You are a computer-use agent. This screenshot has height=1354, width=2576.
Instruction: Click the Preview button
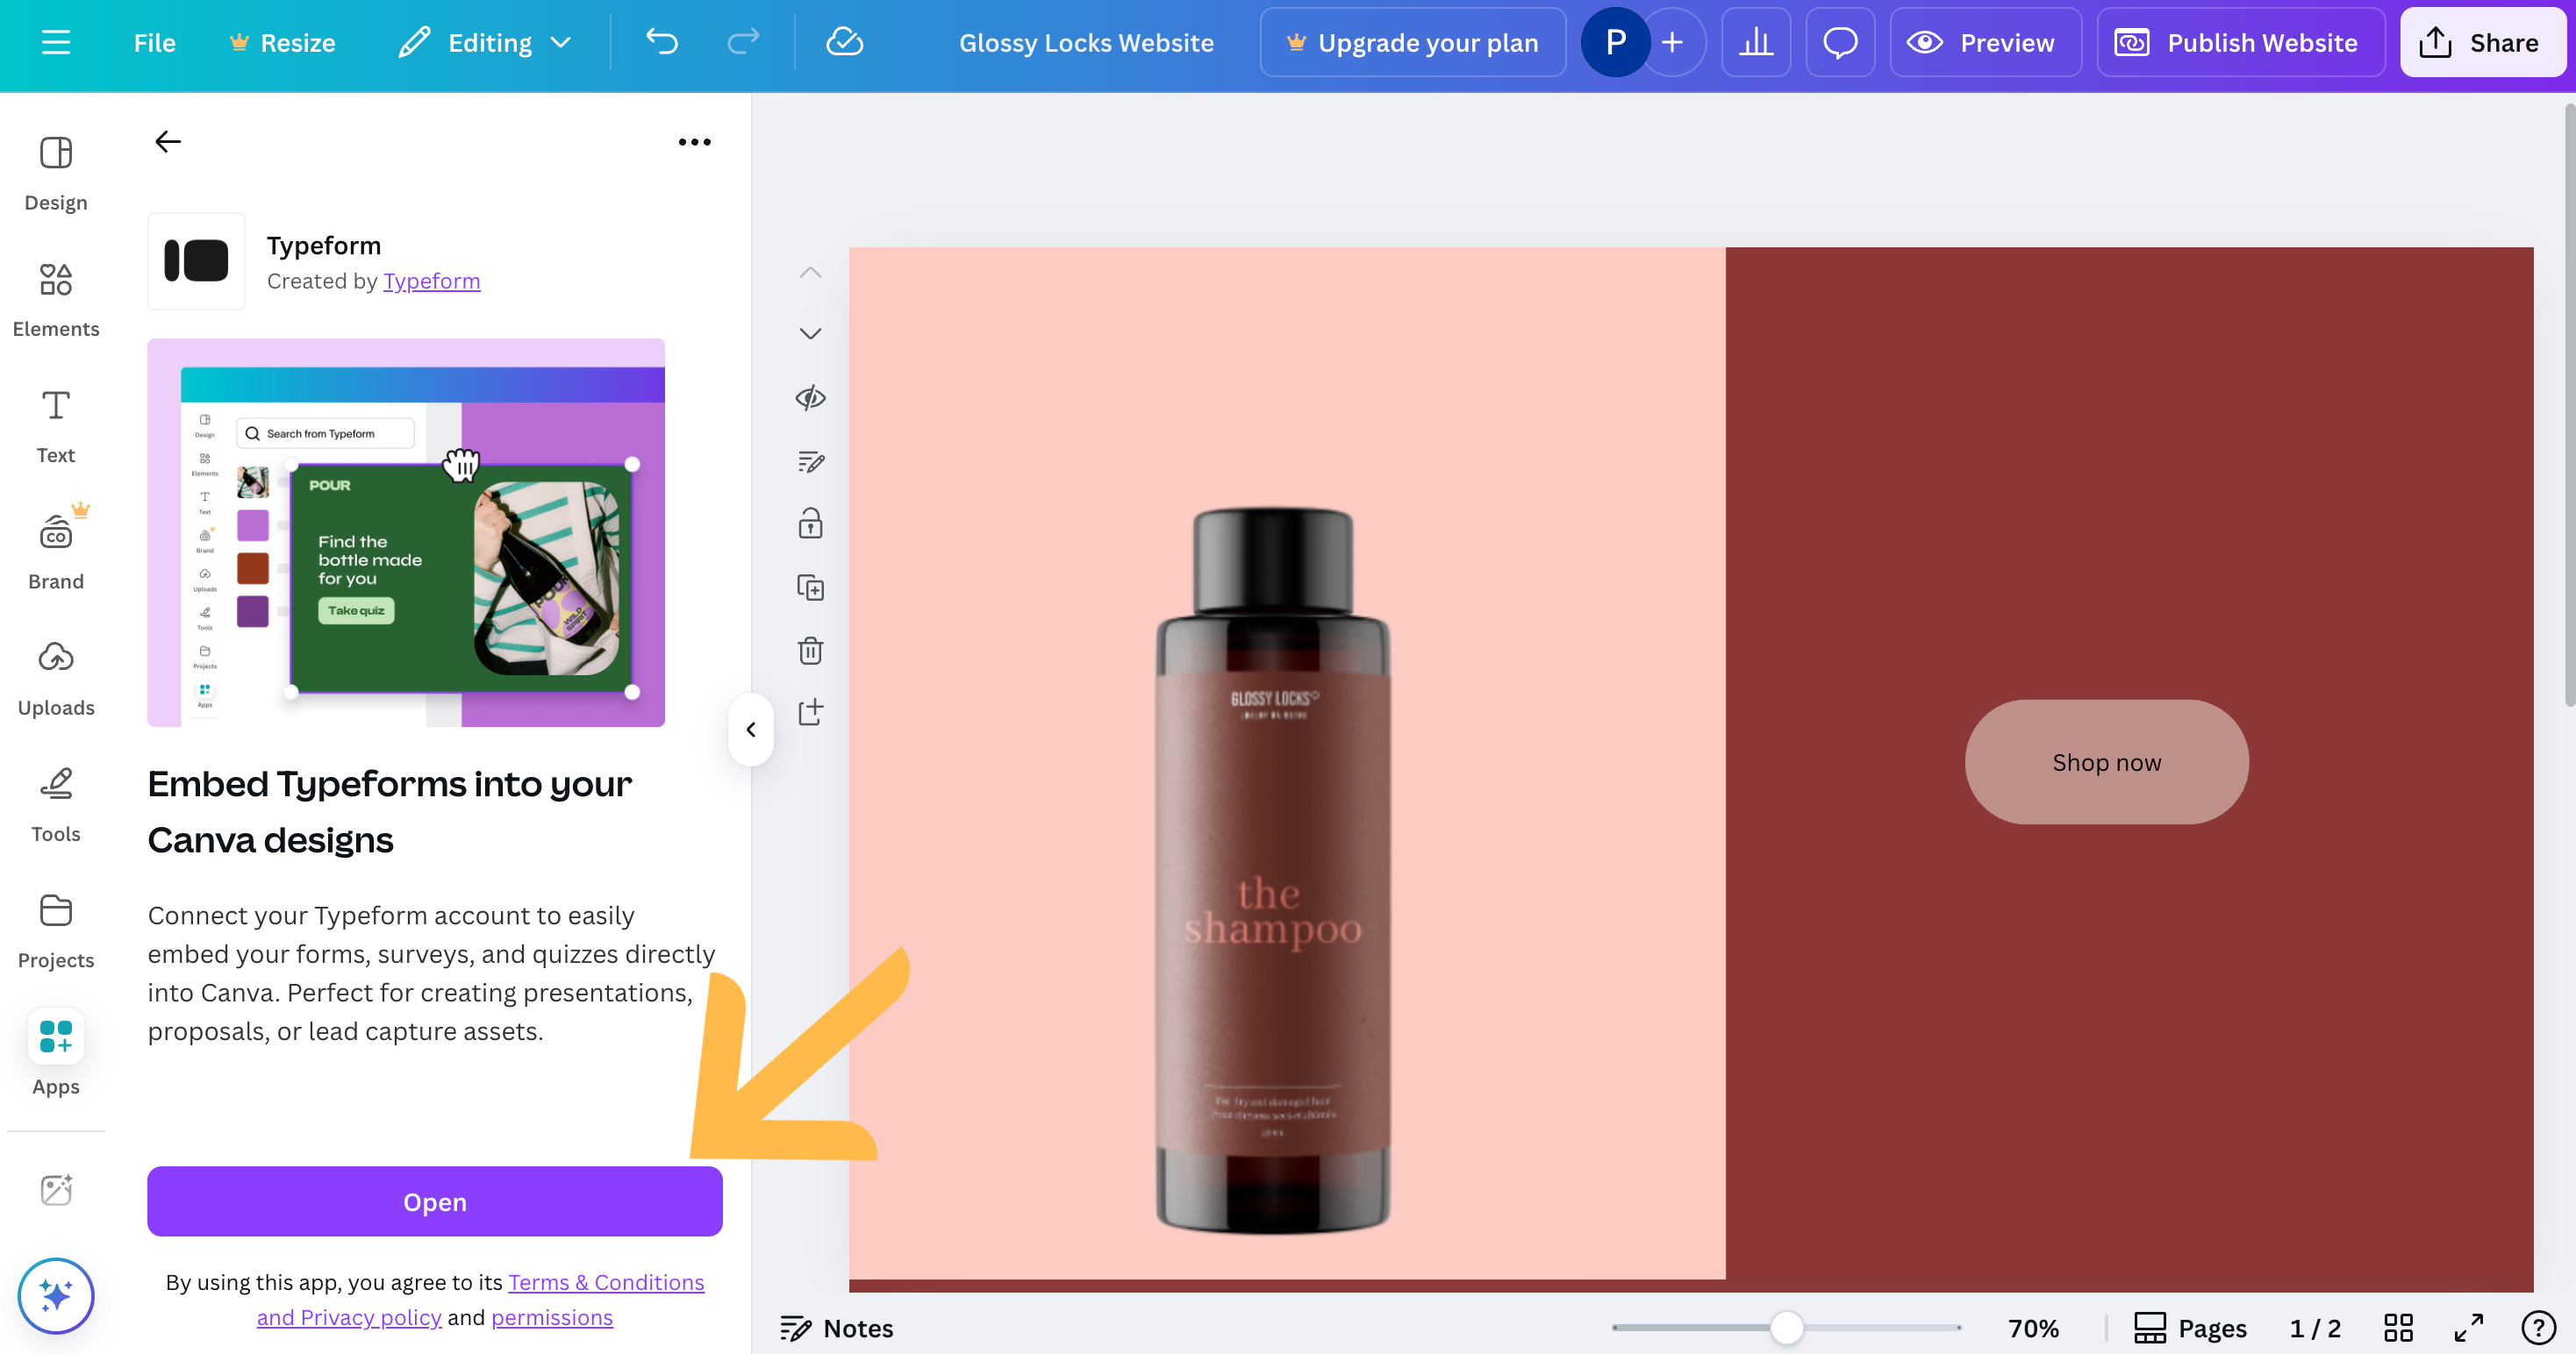[x=1985, y=42]
